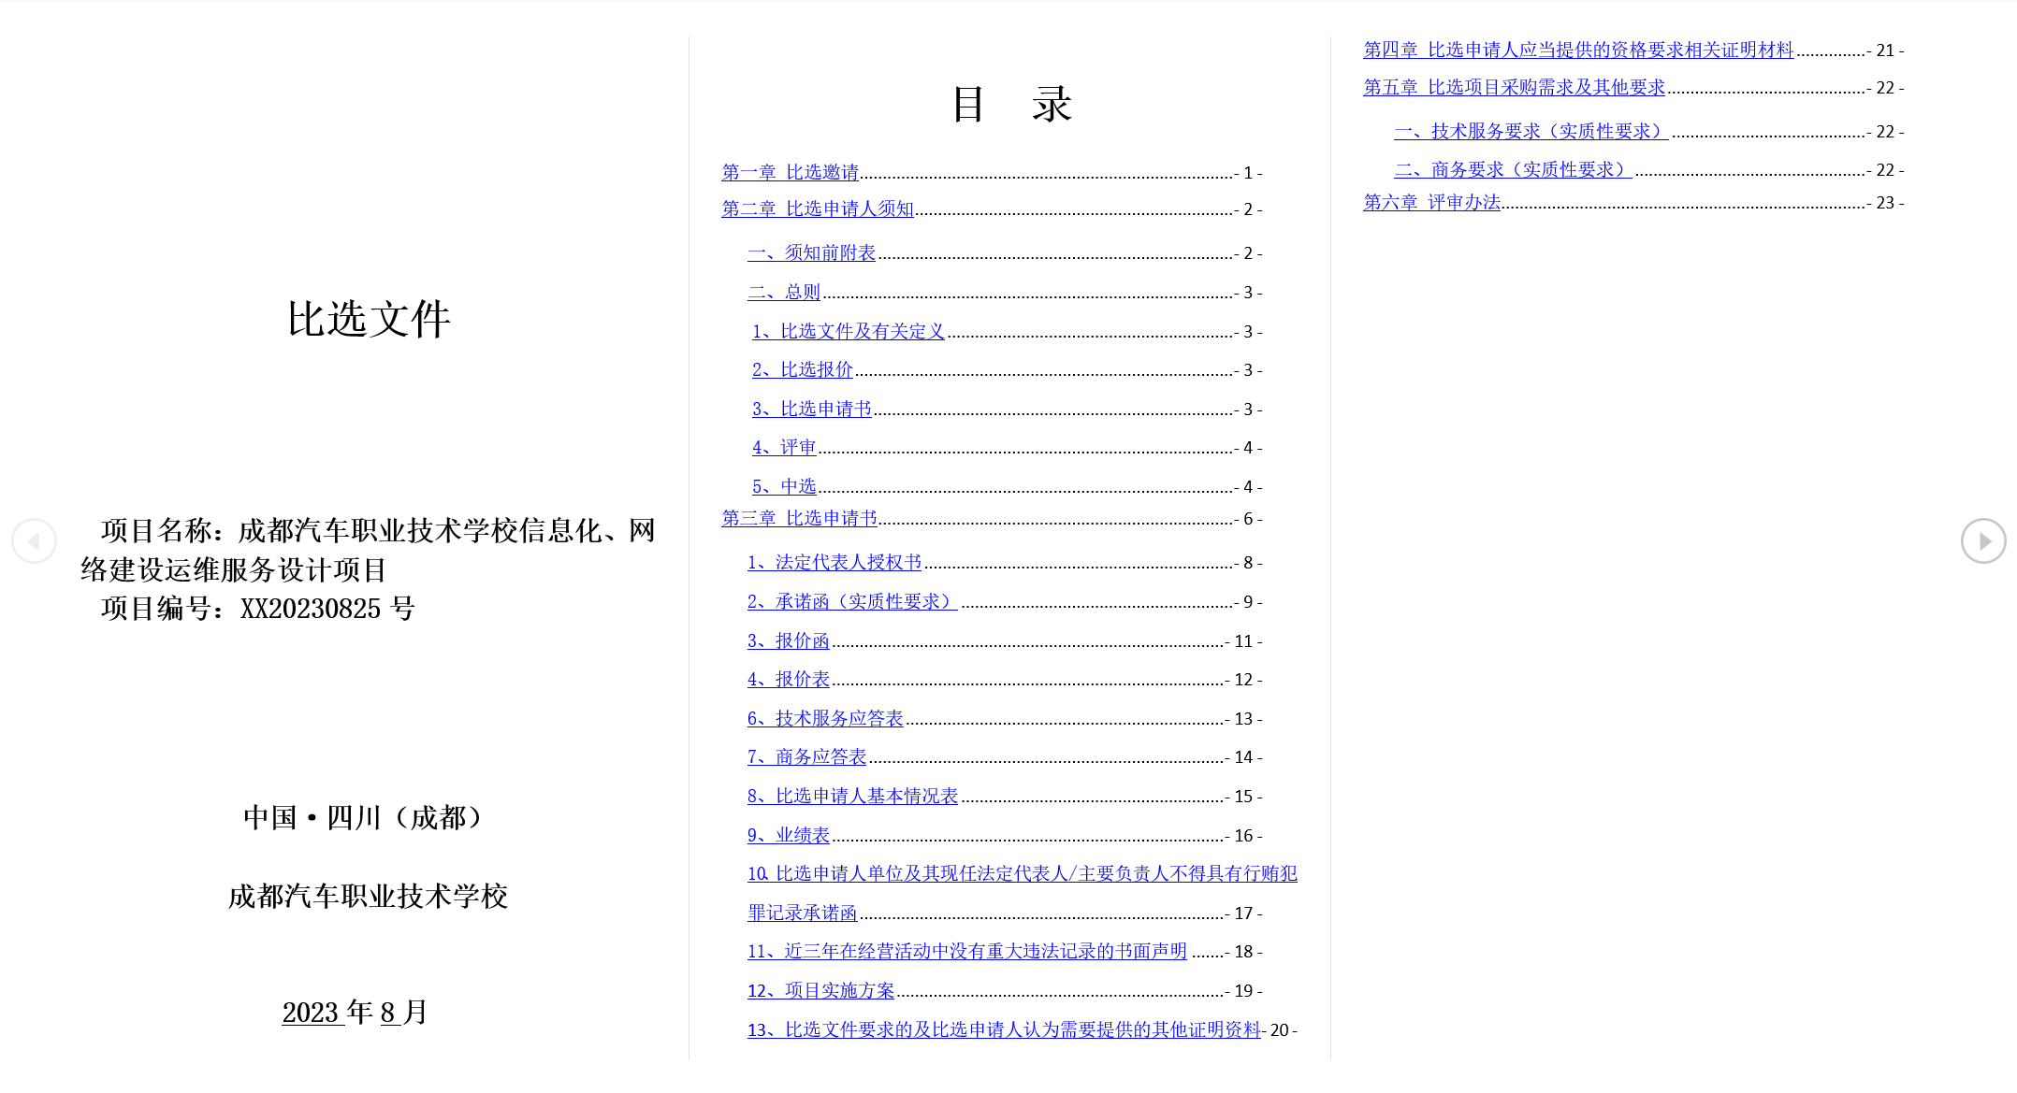Open link 第二章 比选申请人须知

point(818,209)
